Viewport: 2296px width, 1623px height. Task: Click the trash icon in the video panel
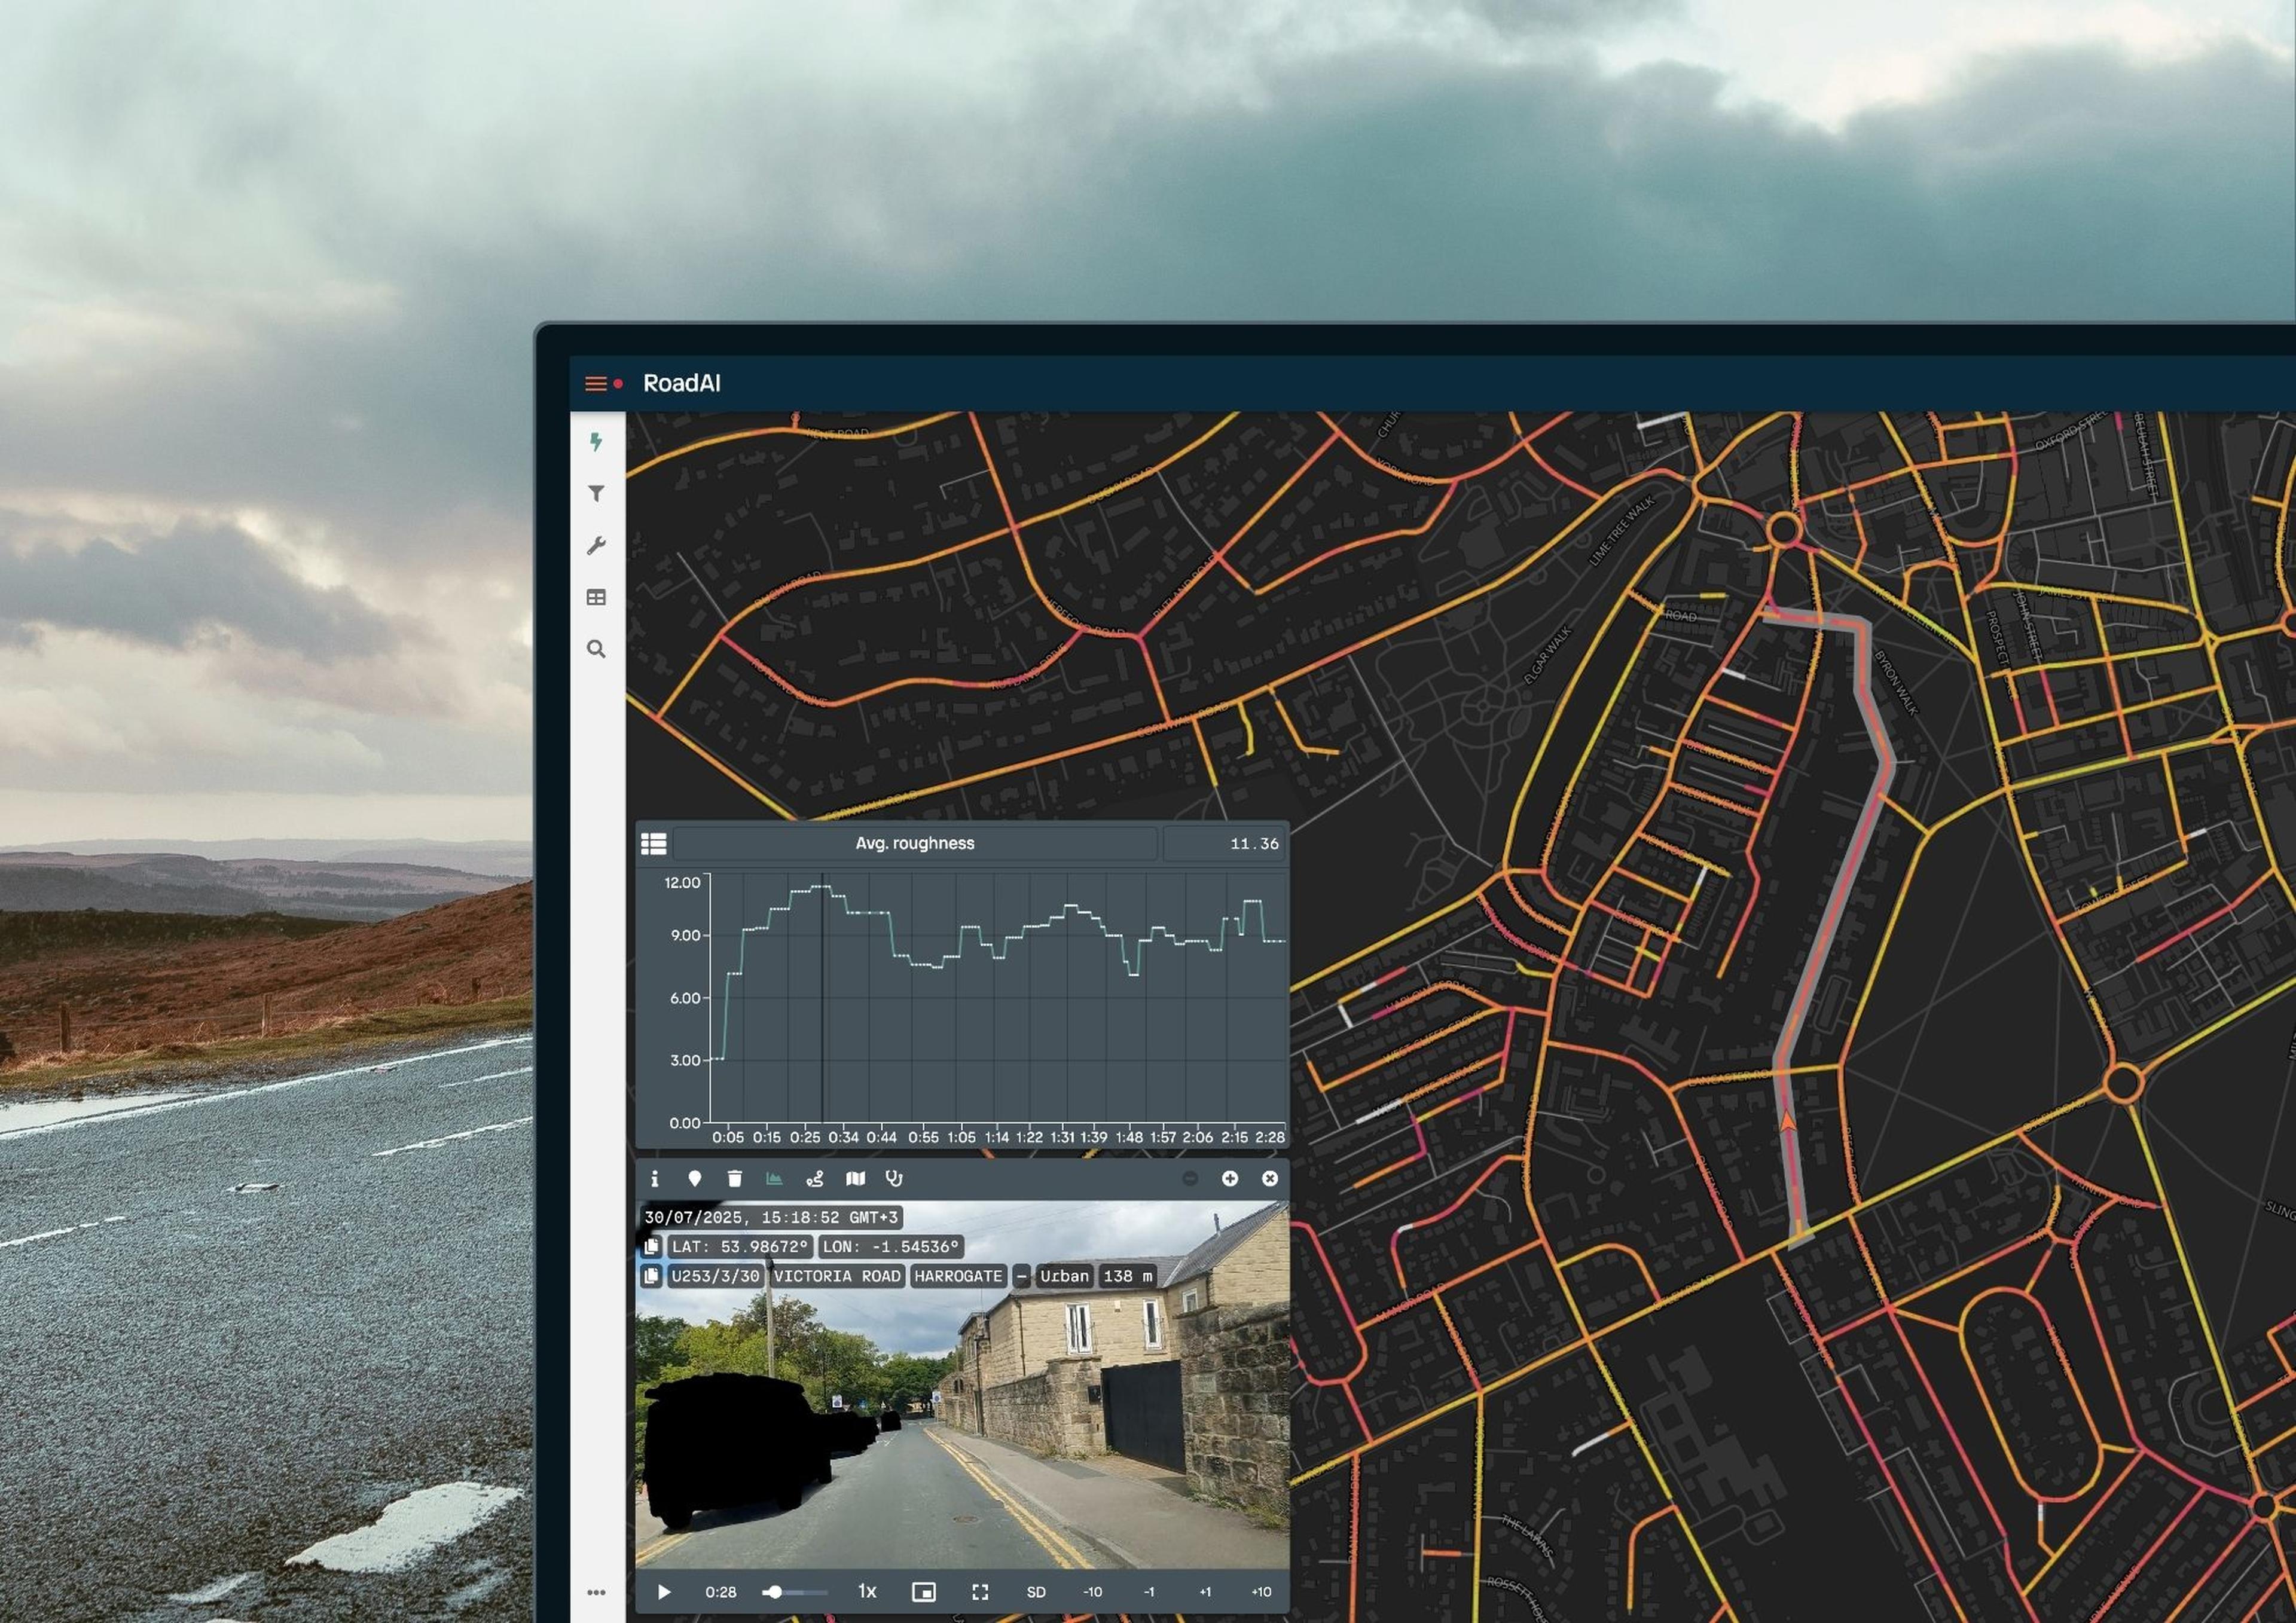[735, 1179]
